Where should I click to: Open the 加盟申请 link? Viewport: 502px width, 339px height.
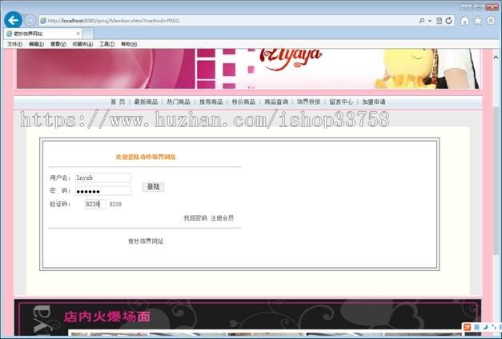point(374,102)
